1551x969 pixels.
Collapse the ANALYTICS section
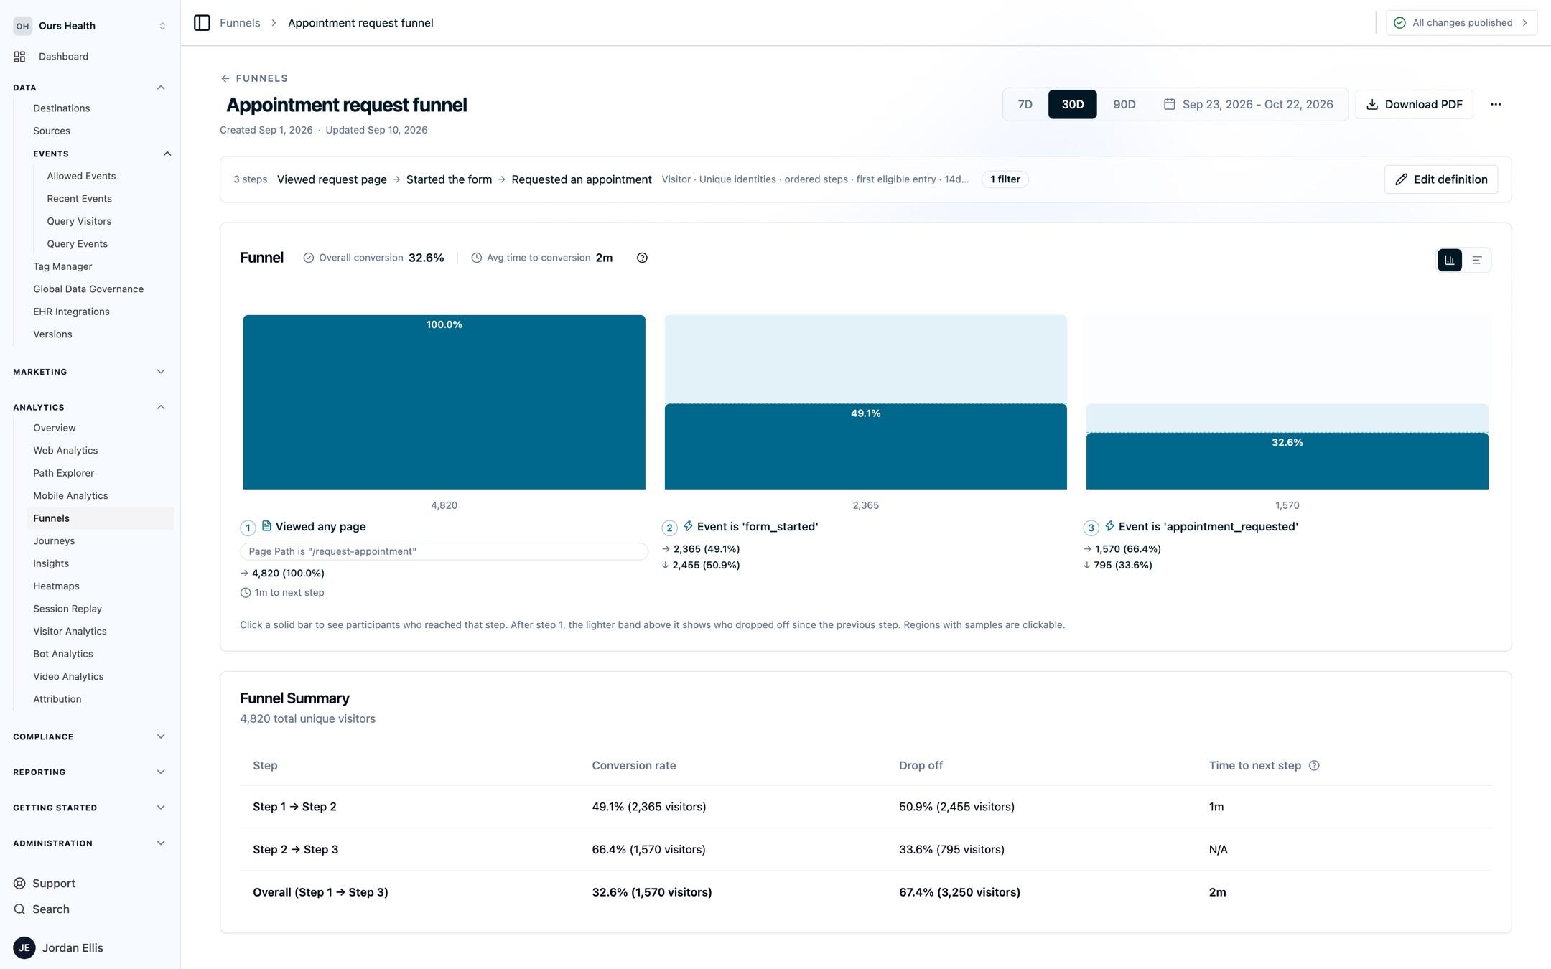tap(161, 407)
